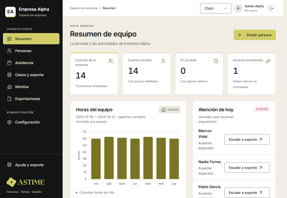This screenshot has height=198, width=287.
Task: Click the Resumen dashboard grid icon
Action: [9, 39]
